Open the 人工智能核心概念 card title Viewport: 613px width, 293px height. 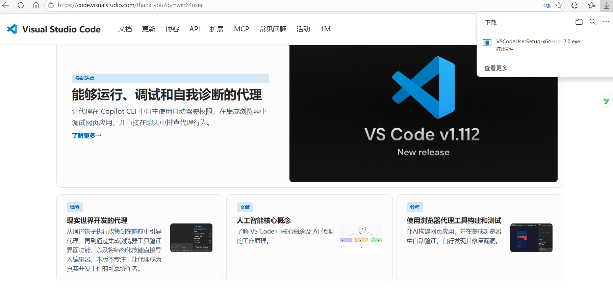(264, 220)
